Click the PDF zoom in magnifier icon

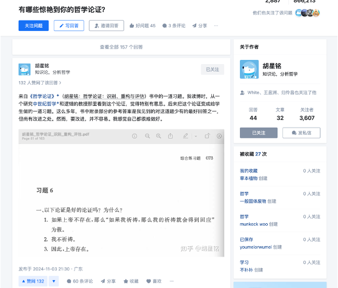159,136
